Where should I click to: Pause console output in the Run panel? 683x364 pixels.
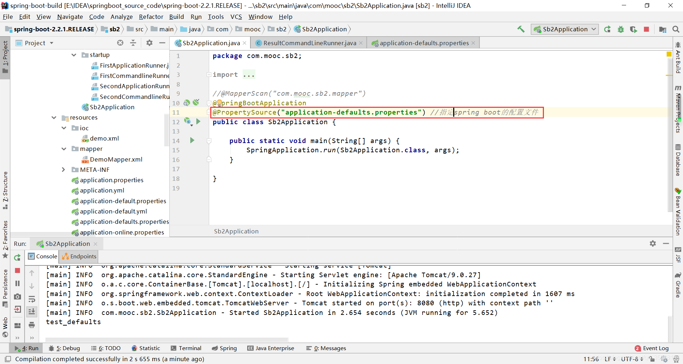[x=17, y=283]
